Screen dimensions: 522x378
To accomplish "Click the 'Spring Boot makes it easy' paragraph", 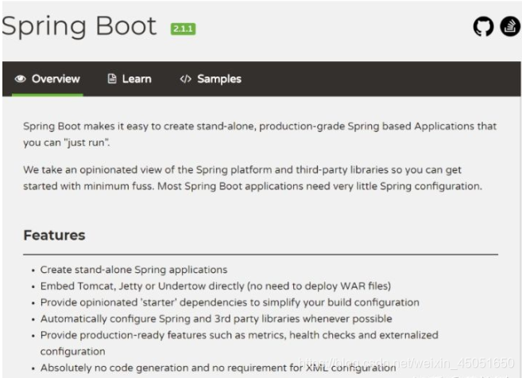I will tap(260, 134).
